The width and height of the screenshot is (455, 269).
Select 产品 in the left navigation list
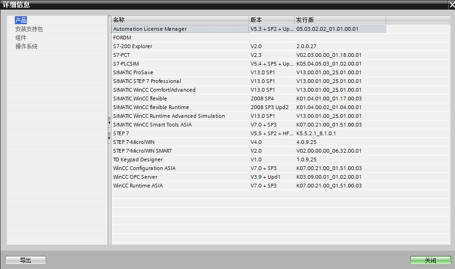tap(21, 20)
